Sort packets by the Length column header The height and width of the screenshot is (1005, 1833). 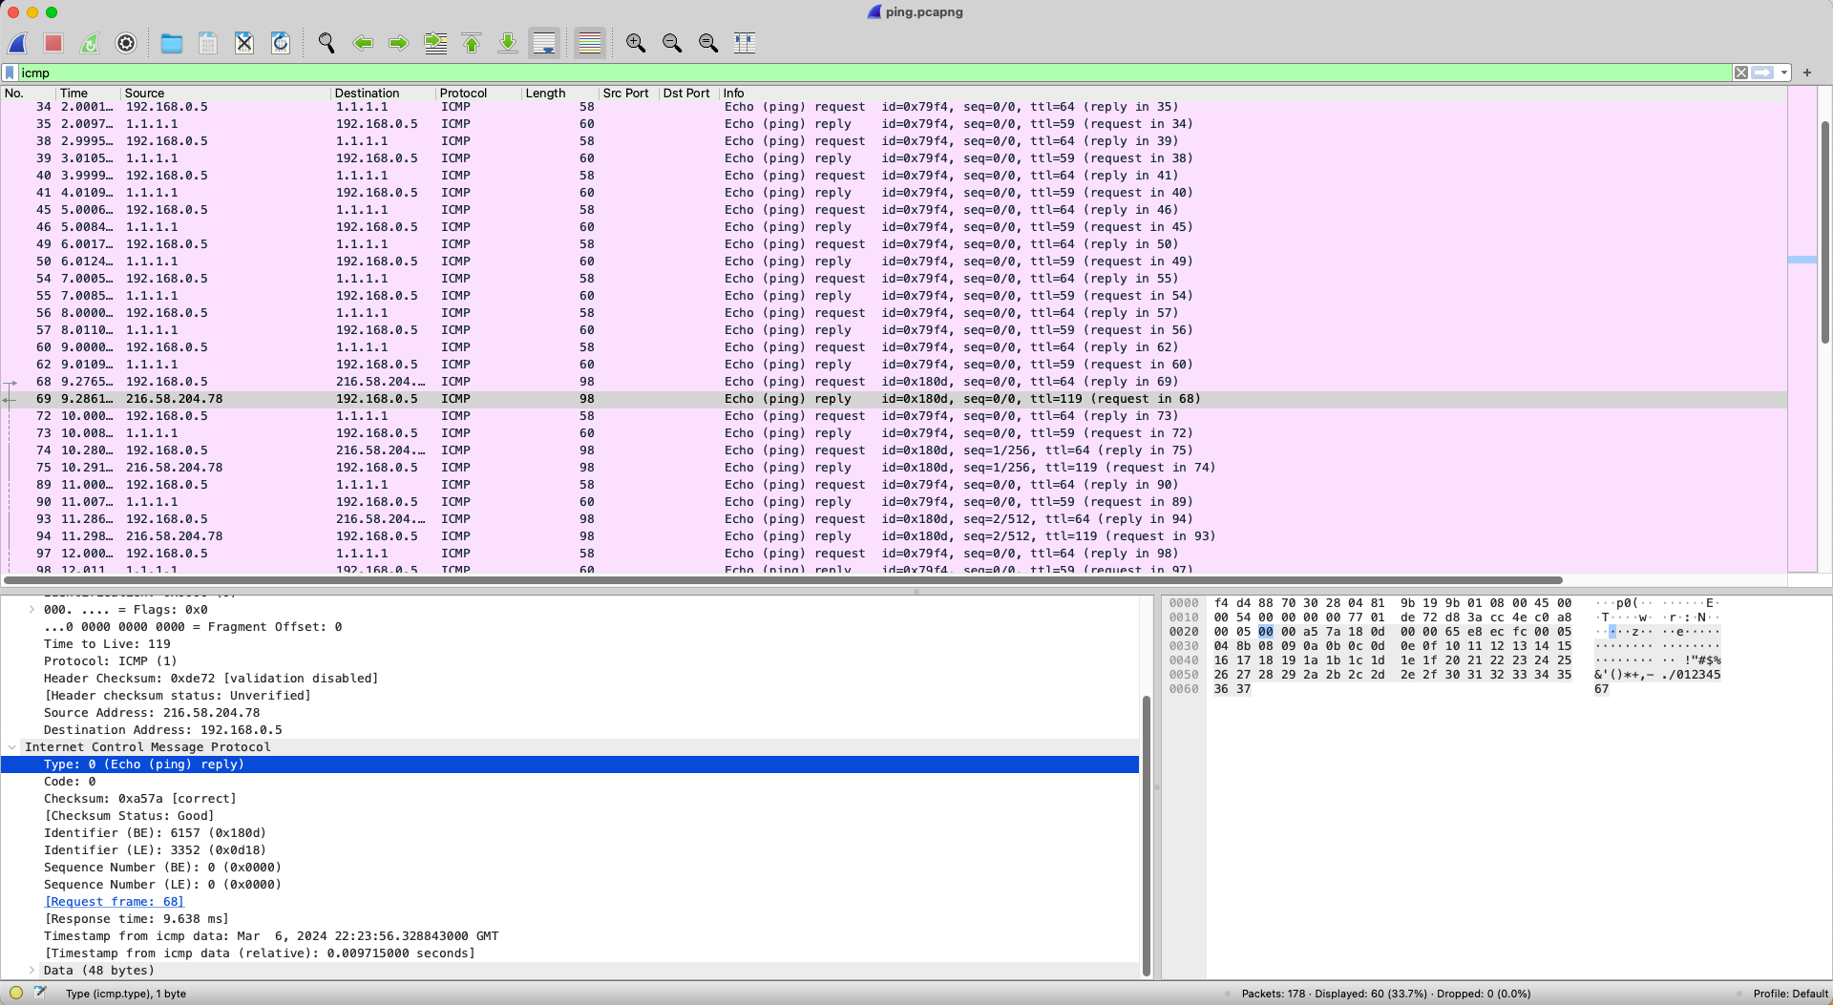pyautogui.click(x=559, y=93)
